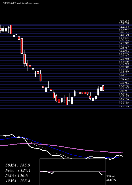Click the last red candlestick on the chart
This screenshot has height=185, width=132.
tap(103, 88)
